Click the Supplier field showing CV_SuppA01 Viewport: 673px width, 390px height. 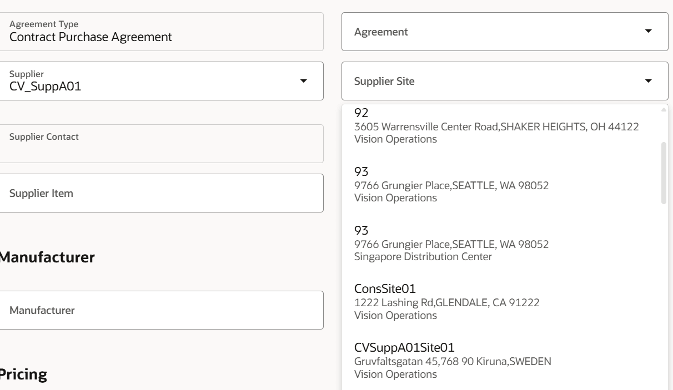point(150,81)
